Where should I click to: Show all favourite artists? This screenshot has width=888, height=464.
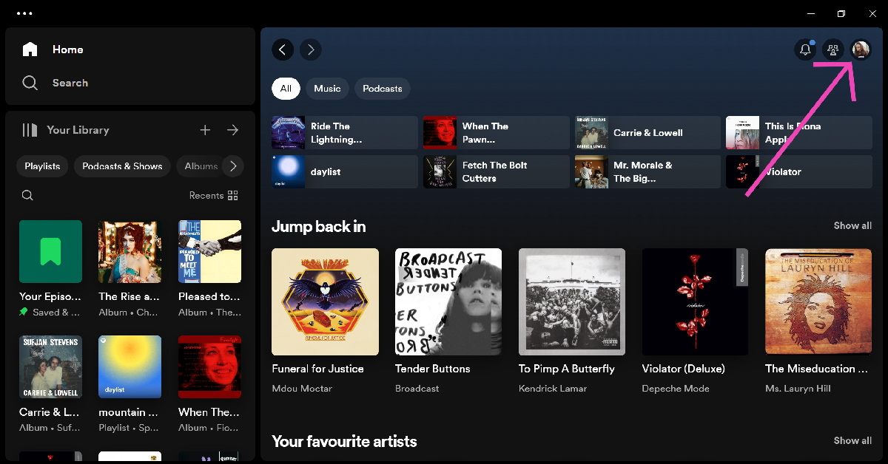click(x=852, y=440)
